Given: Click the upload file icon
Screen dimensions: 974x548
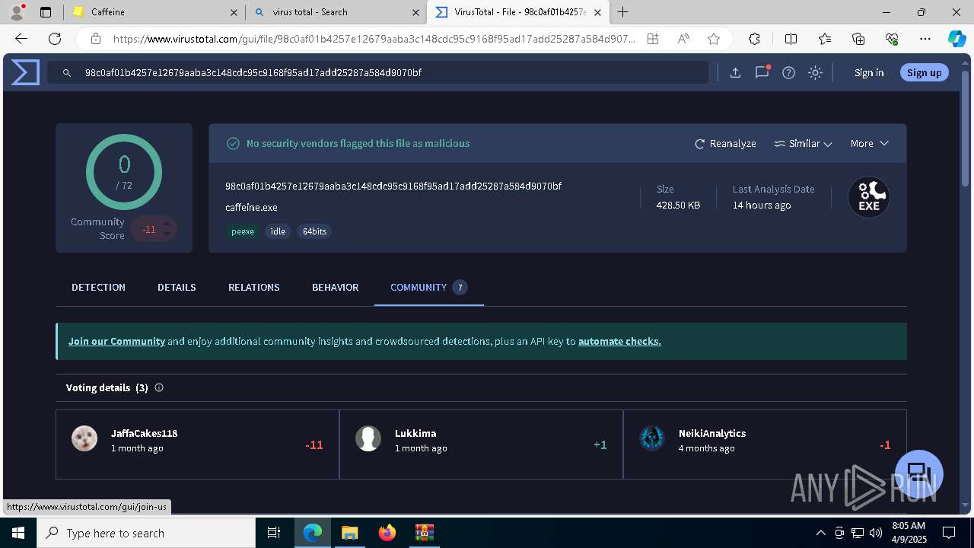Looking at the screenshot, I should coord(735,72).
